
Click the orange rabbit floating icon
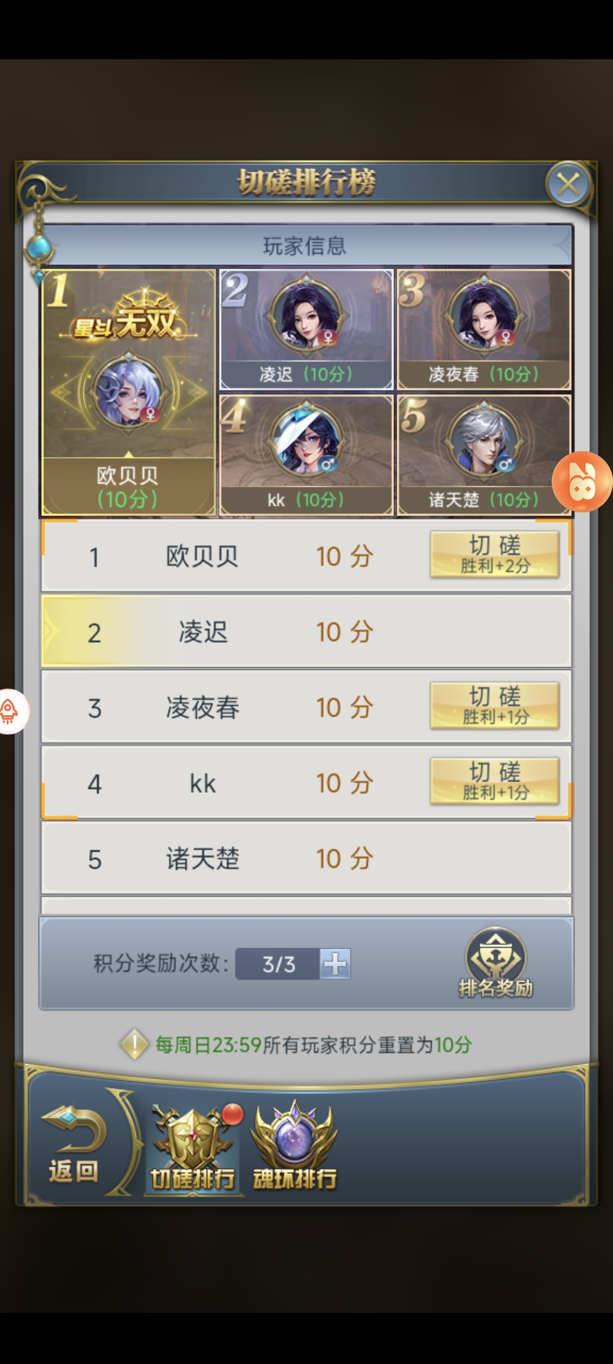582,481
